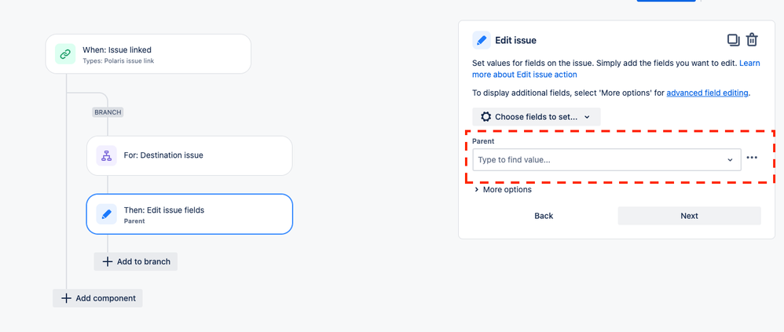Duplicate the Edit issue component
784x332 pixels.
[734, 40]
